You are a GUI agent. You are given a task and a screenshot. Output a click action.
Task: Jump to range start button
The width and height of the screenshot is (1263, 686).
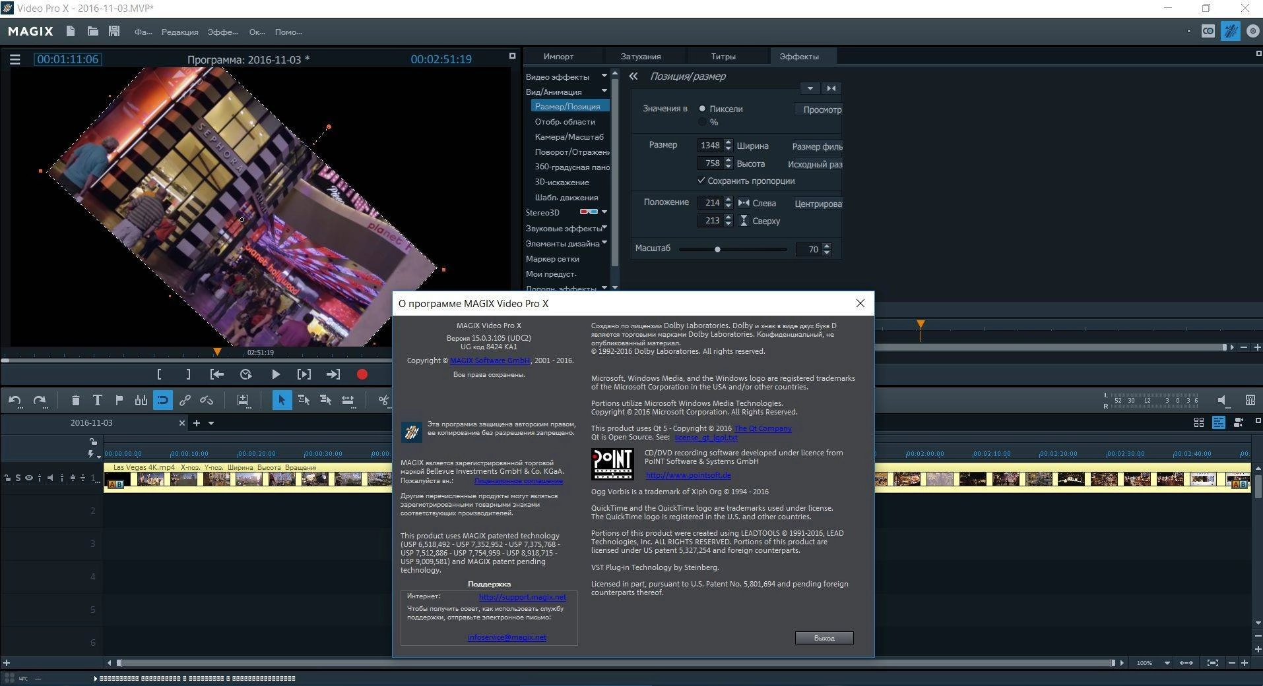tap(216, 374)
